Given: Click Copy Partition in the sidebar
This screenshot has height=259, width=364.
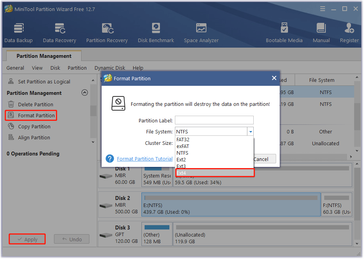Looking at the screenshot, I should [34, 127].
